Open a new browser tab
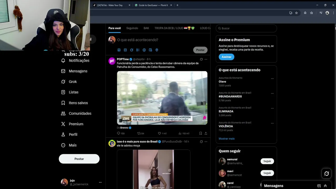336x189 pixels. click(177, 5)
